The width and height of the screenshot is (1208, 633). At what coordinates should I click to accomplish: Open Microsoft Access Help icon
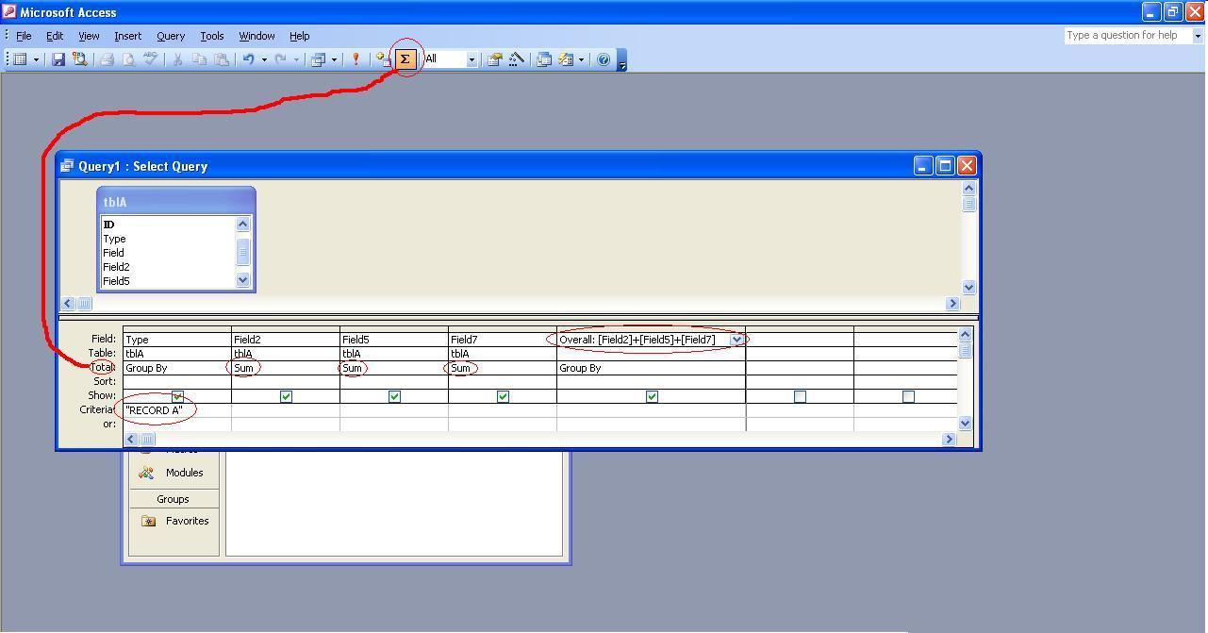(x=604, y=59)
